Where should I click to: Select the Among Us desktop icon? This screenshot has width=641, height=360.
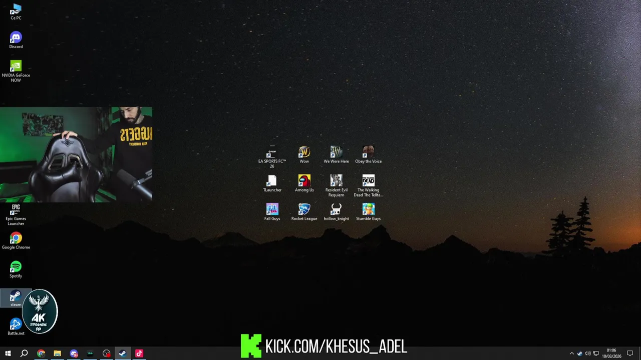tap(304, 183)
